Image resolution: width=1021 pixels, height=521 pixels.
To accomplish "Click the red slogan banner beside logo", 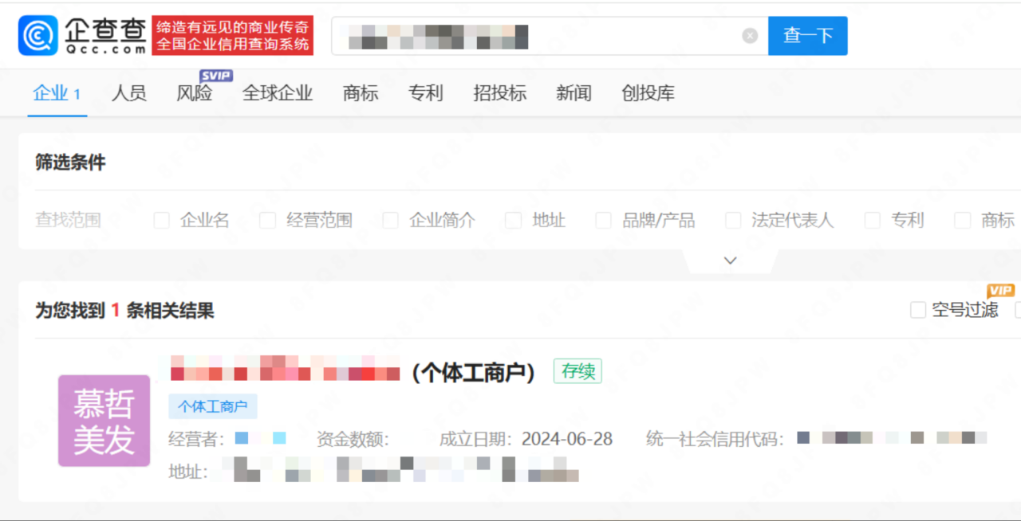I will [233, 36].
